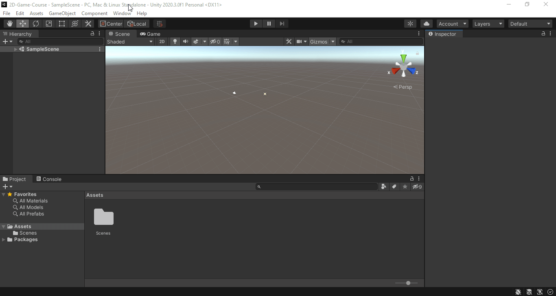Switch to the Game tab

click(150, 34)
